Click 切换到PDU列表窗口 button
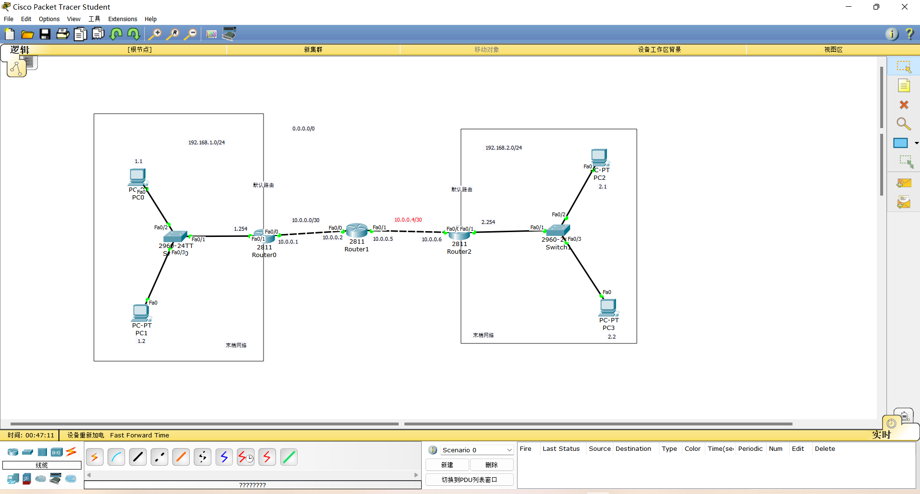 pyautogui.click(x=470, y=480)
